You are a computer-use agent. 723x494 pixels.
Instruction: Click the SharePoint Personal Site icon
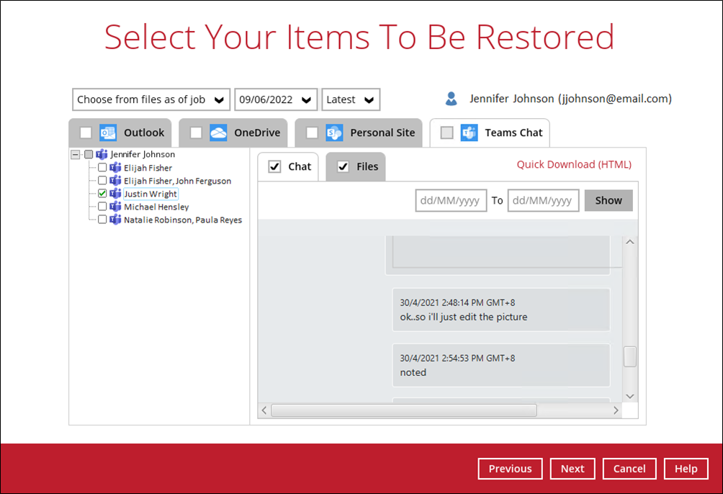tap(334, 133)
